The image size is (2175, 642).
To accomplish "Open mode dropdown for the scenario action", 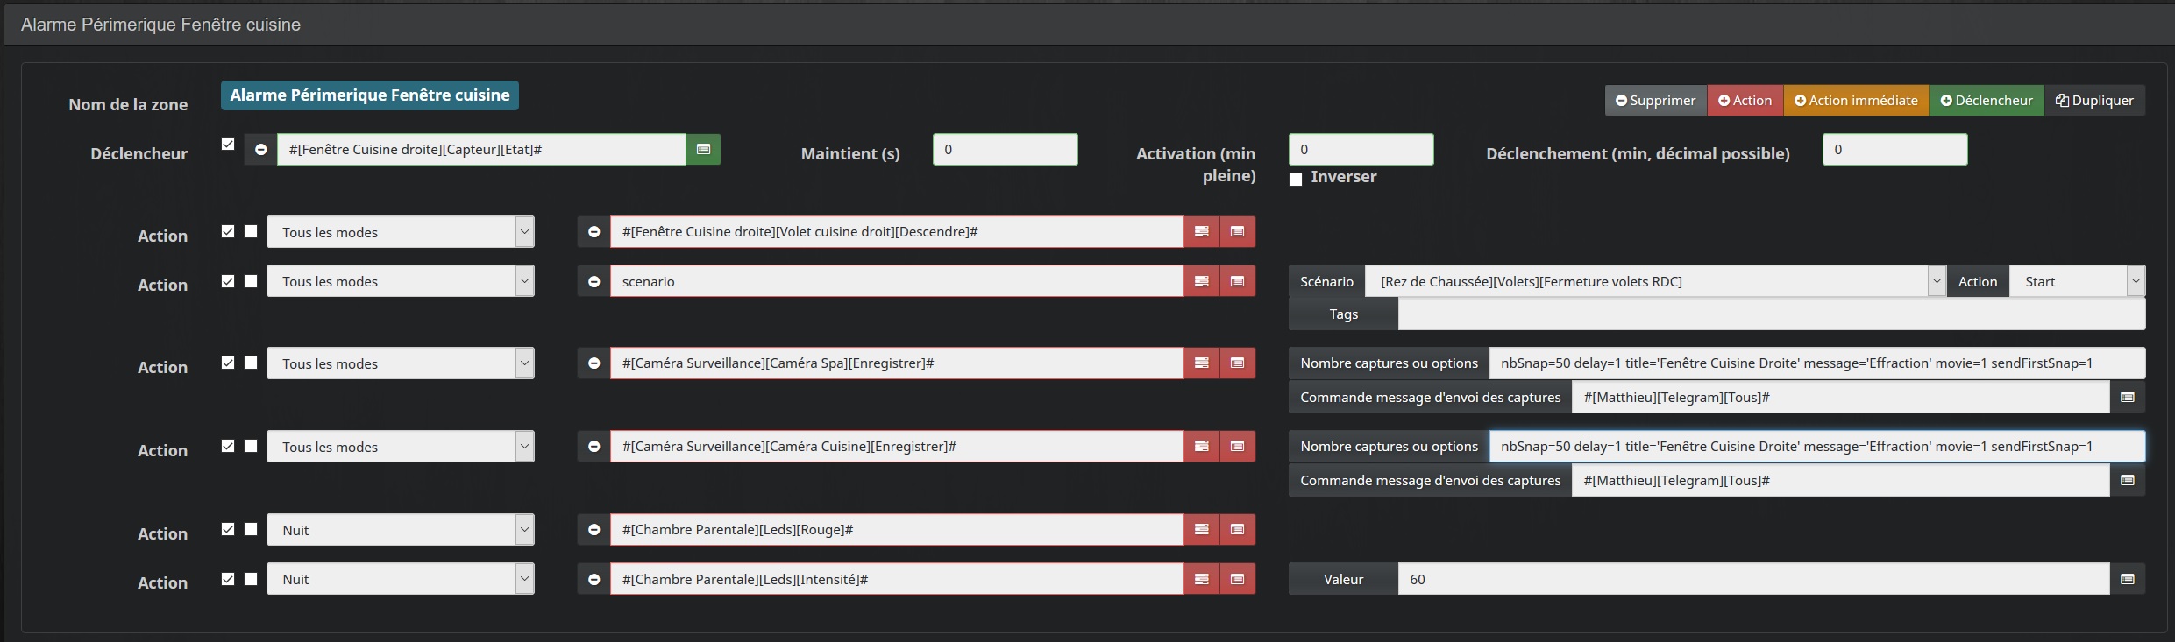I will point(401,281).
